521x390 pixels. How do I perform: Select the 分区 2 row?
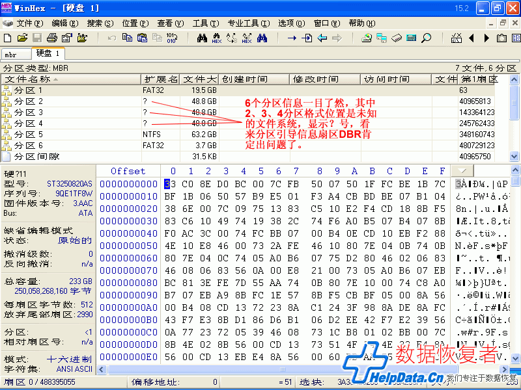pyautogui.click(x=247, y=101)
